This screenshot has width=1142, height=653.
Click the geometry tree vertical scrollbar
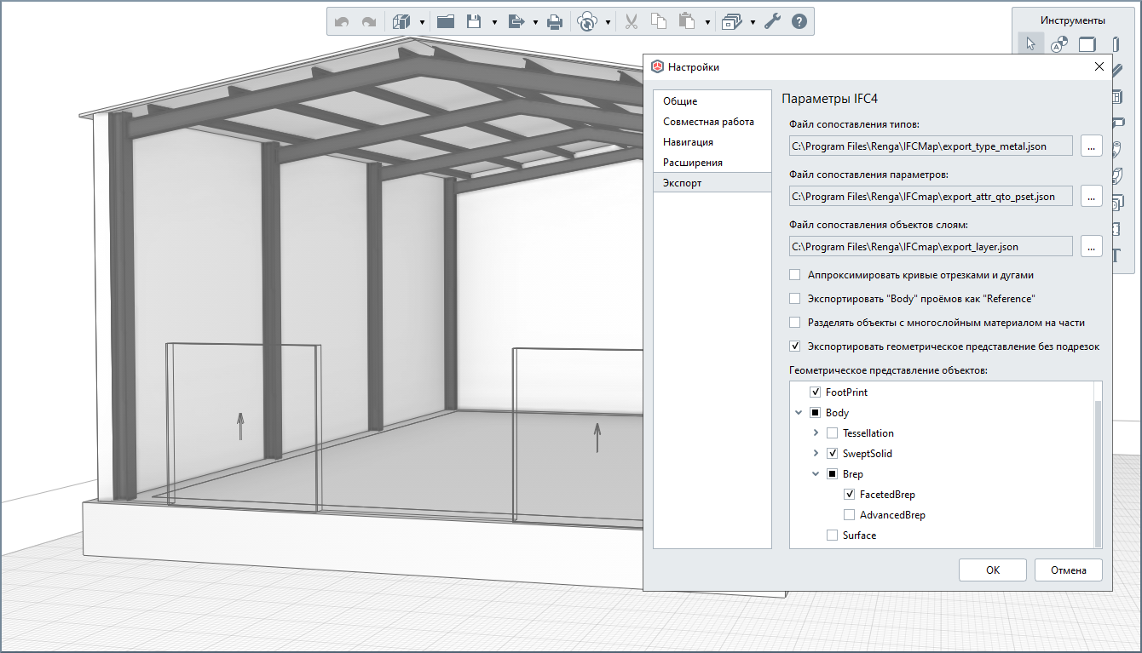1098,473
